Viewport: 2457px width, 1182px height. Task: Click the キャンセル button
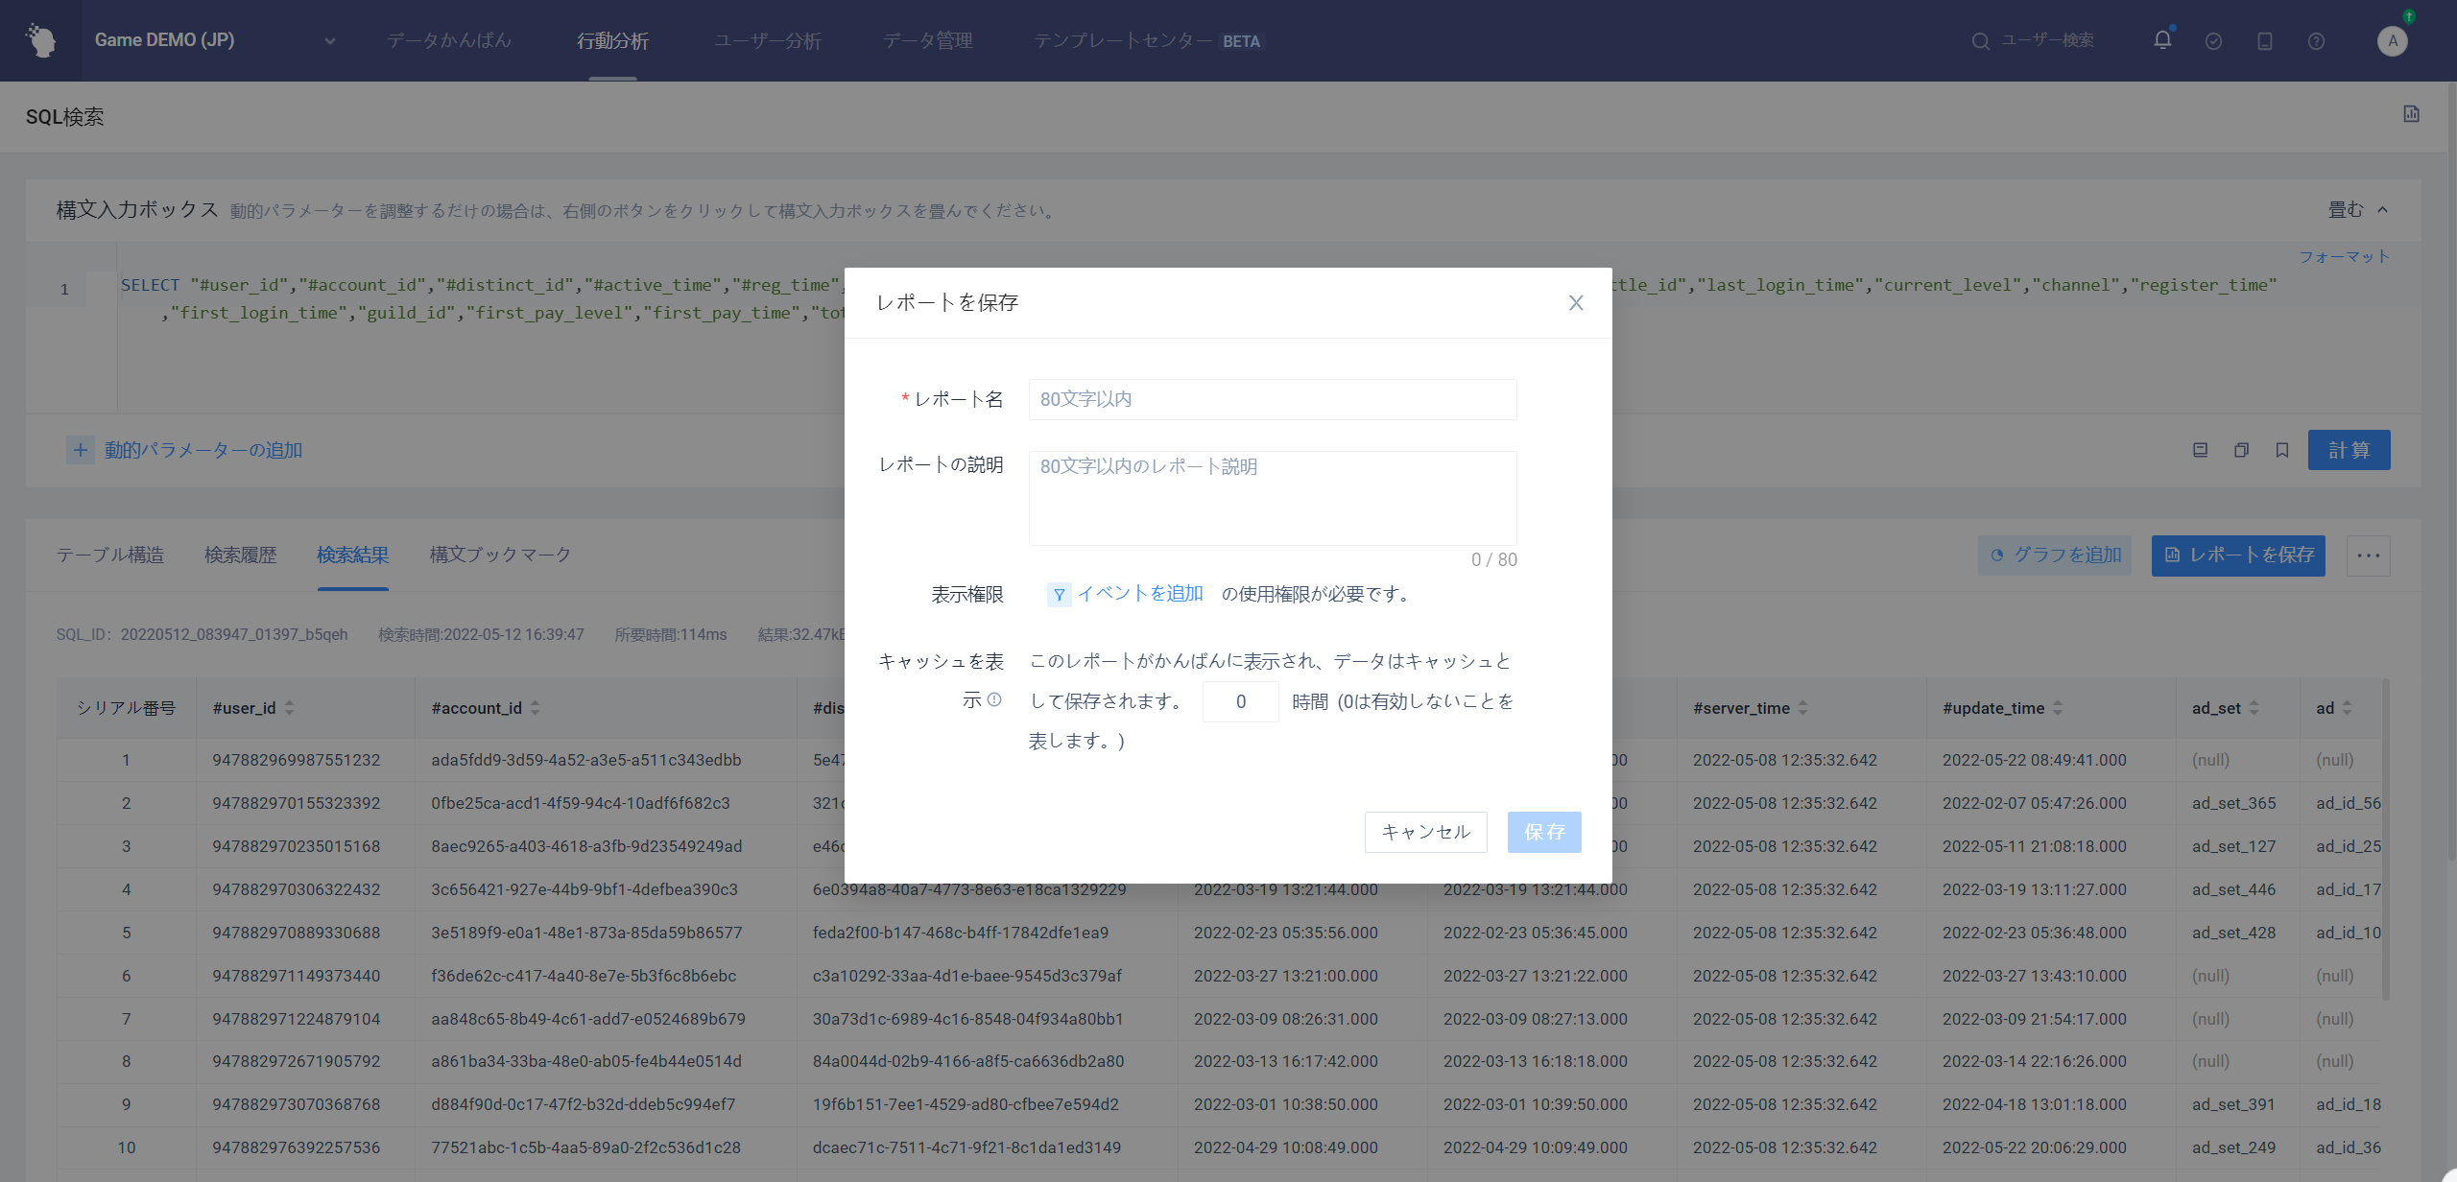tap(1425, 832)
